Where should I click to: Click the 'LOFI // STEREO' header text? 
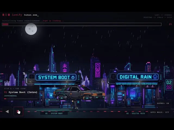(163, 15)
